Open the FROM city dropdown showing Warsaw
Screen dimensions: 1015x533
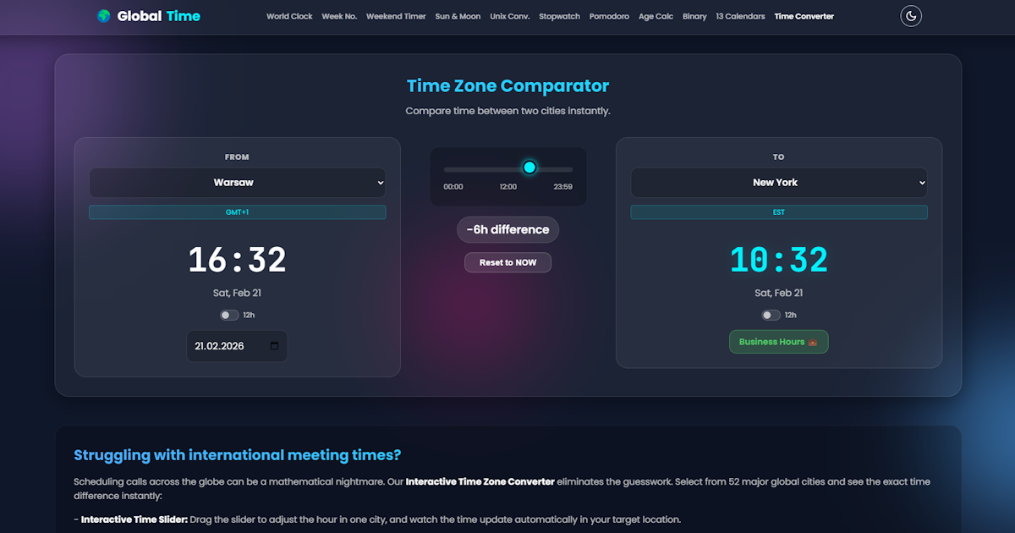click(238, 183)
